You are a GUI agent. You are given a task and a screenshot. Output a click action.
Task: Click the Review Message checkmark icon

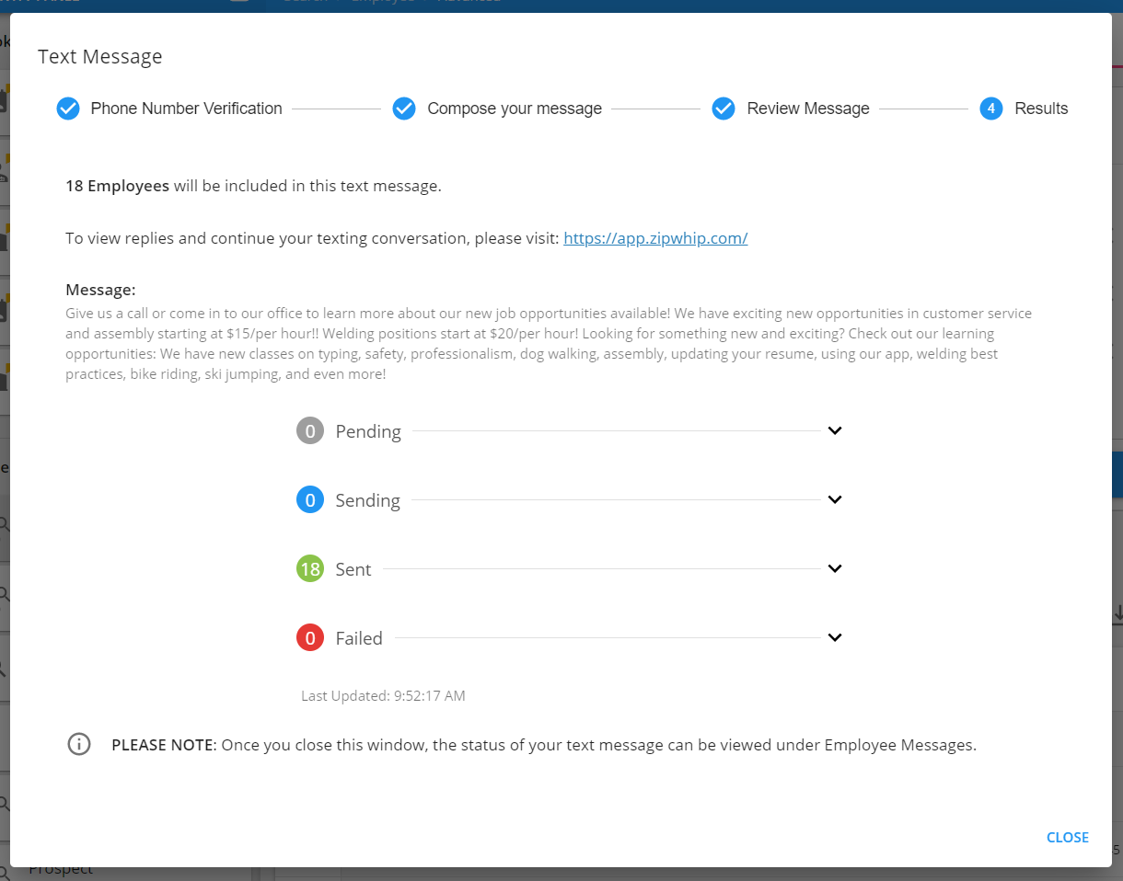[x=724, y=109]
